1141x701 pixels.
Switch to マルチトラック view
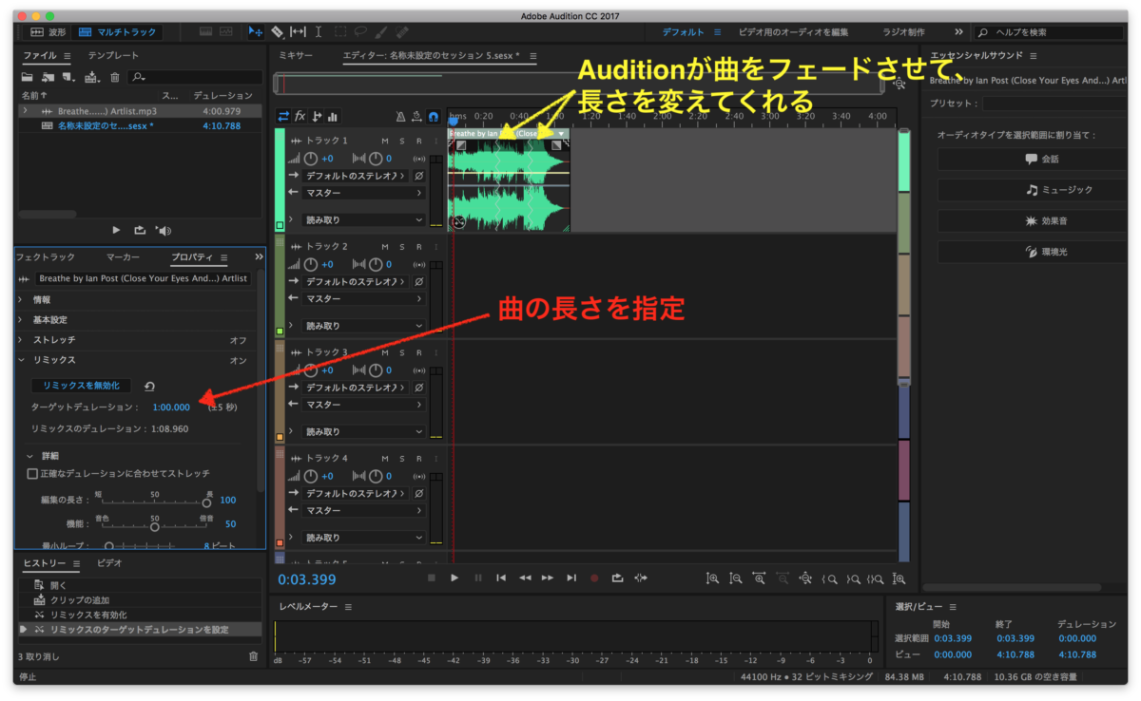[116, 32]
